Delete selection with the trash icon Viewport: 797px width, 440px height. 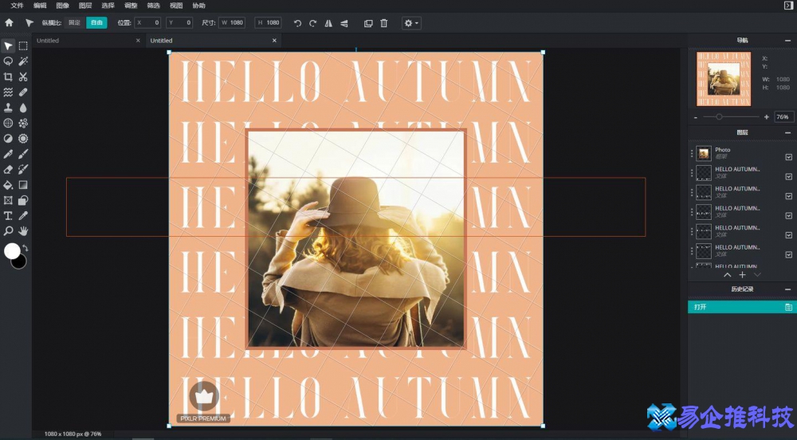[x=383, y=23]
